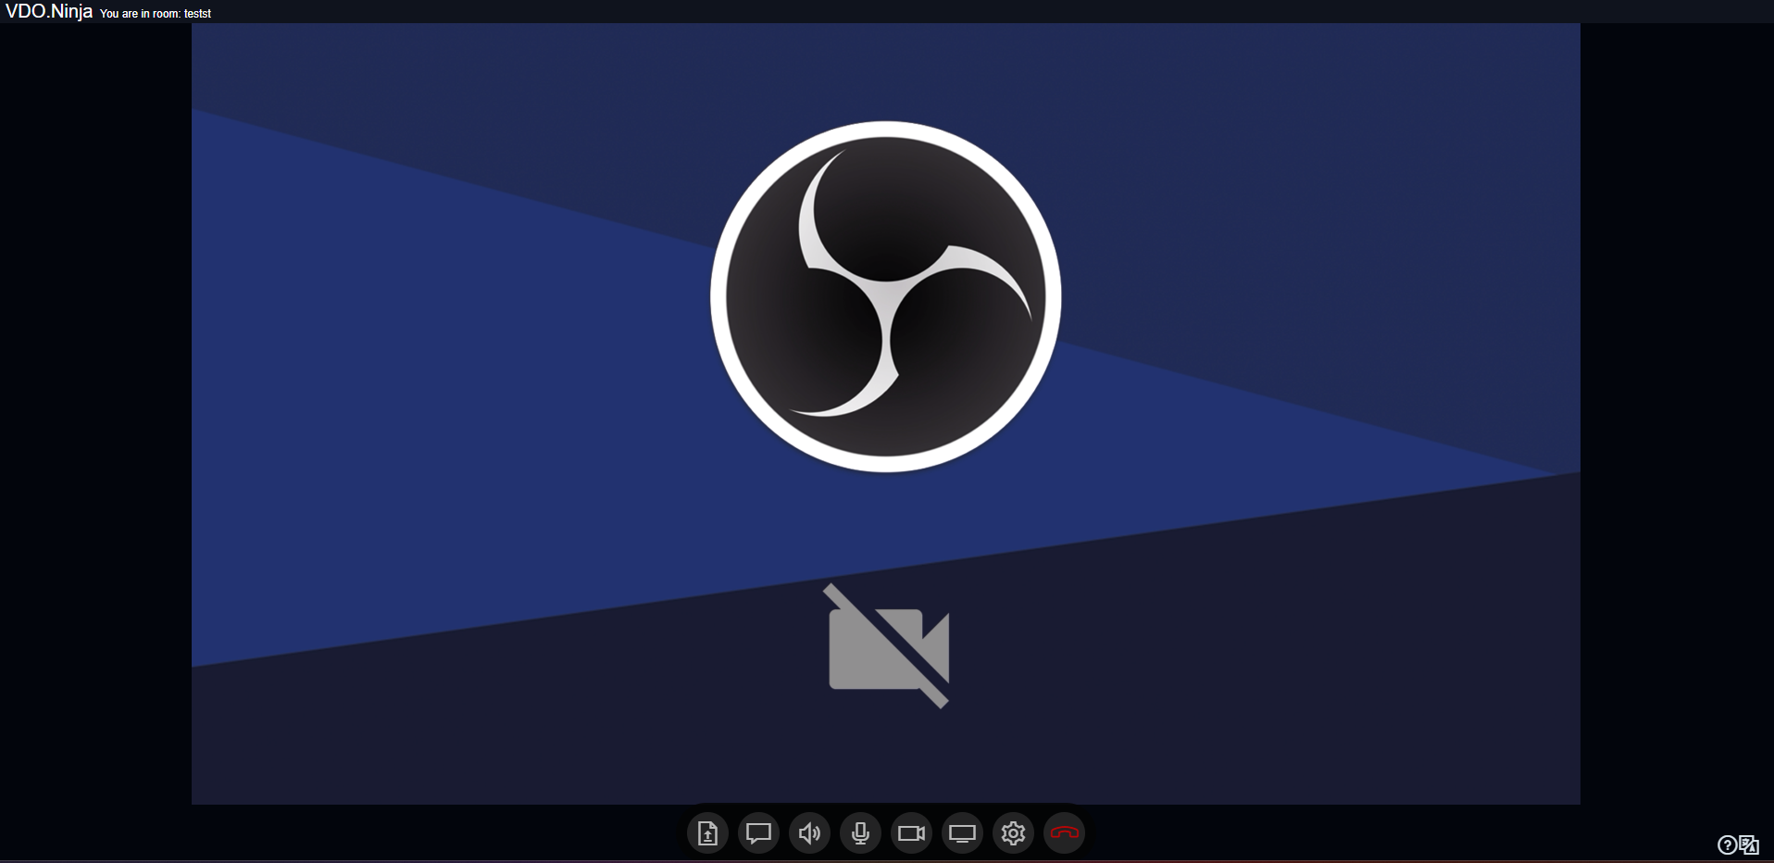Click the VDO.Ninja logo title

click(x=49, y=12)
